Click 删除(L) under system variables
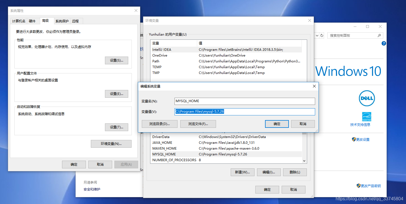 [x=295, y=172]
